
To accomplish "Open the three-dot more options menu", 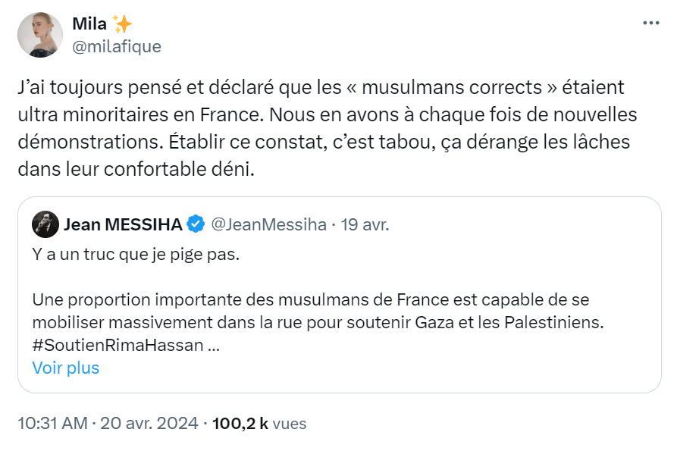I will [x=650, y=23].
